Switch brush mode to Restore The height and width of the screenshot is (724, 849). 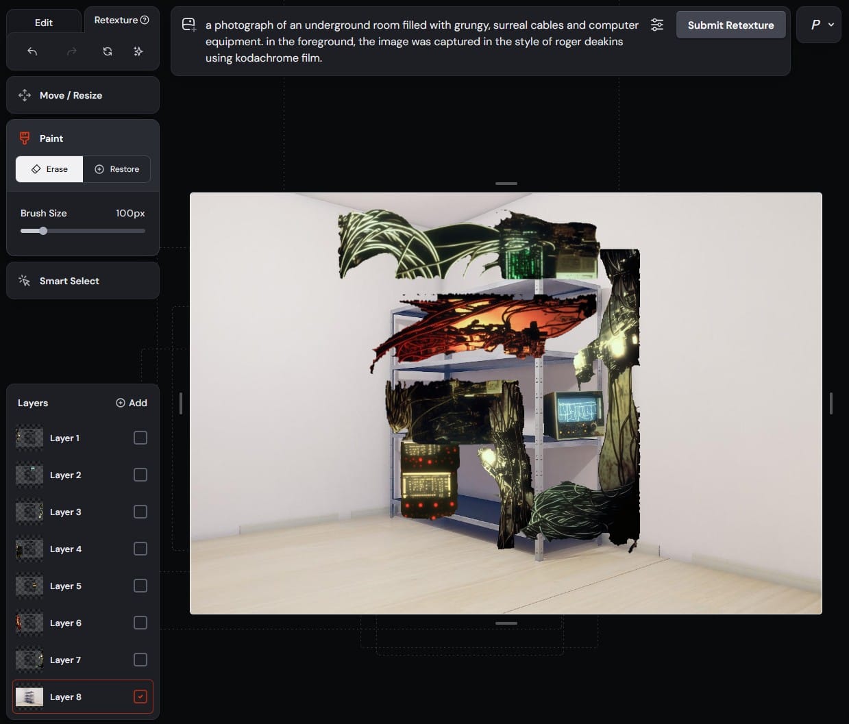(x=116, y=169)
